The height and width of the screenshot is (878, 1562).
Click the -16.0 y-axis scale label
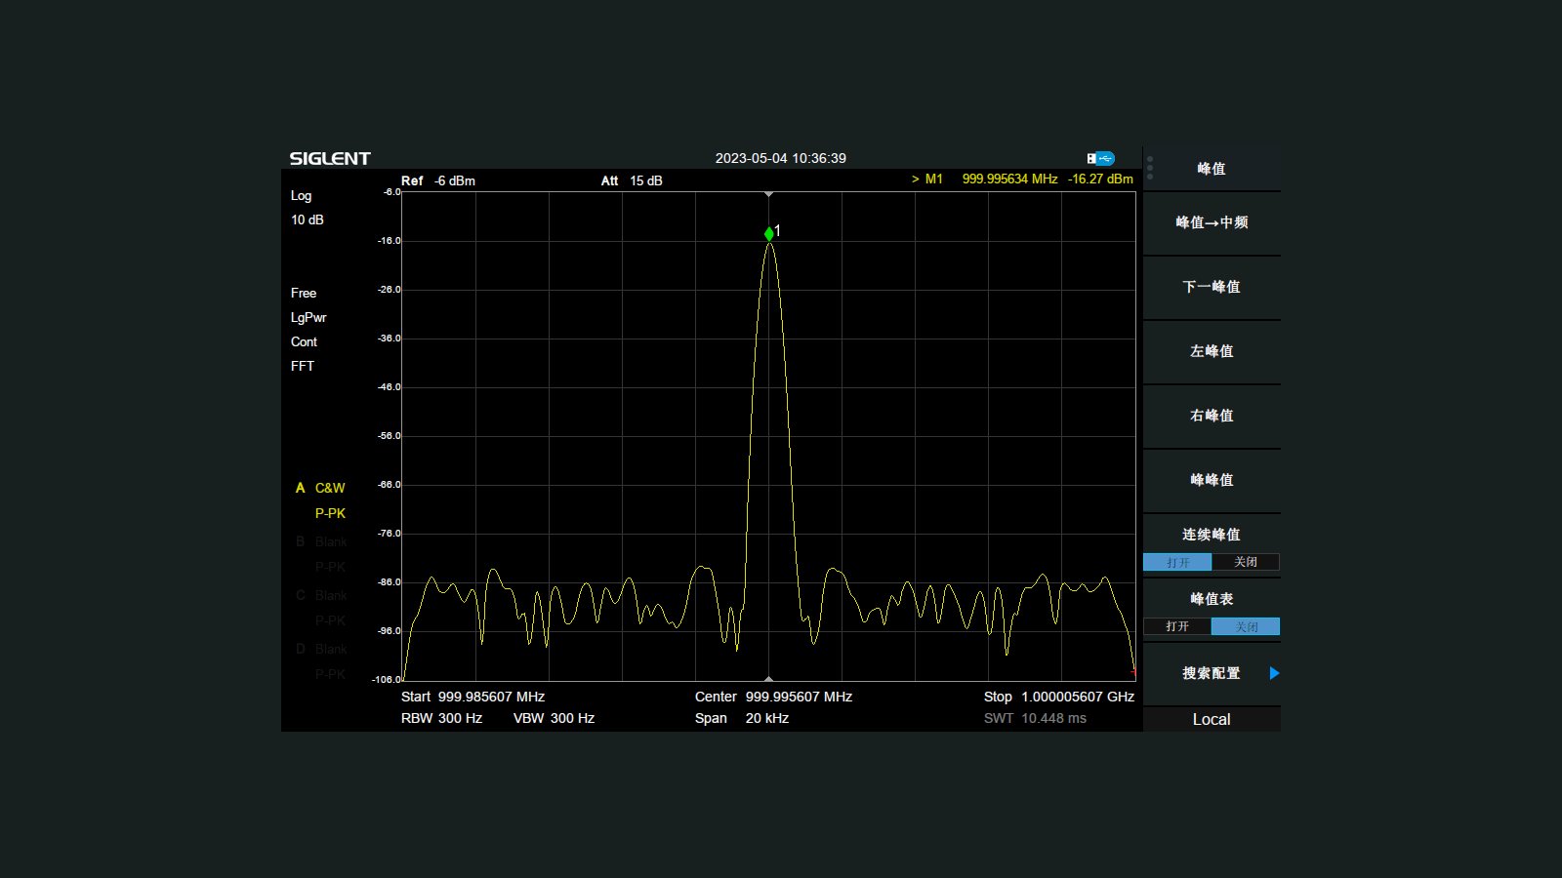(x=390, y=240)
